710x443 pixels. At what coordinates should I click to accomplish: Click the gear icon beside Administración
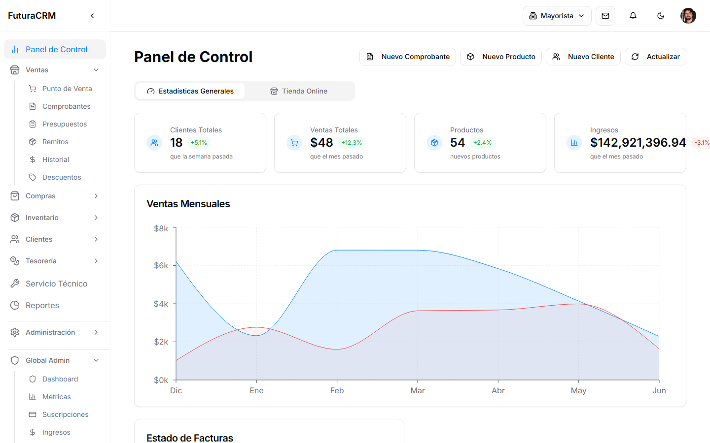15,332
